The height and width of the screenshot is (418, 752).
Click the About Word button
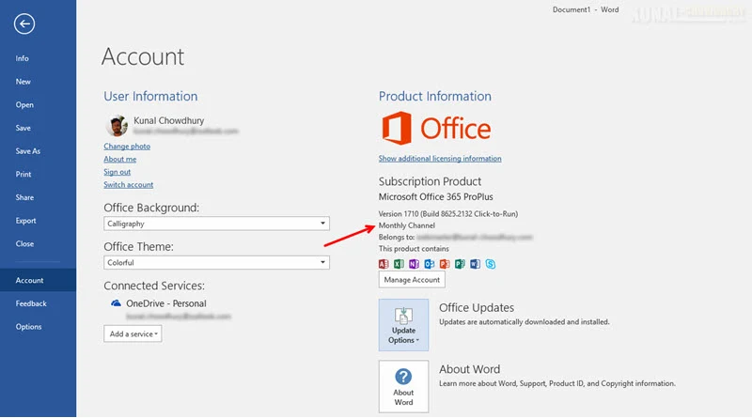click(403, 387)
